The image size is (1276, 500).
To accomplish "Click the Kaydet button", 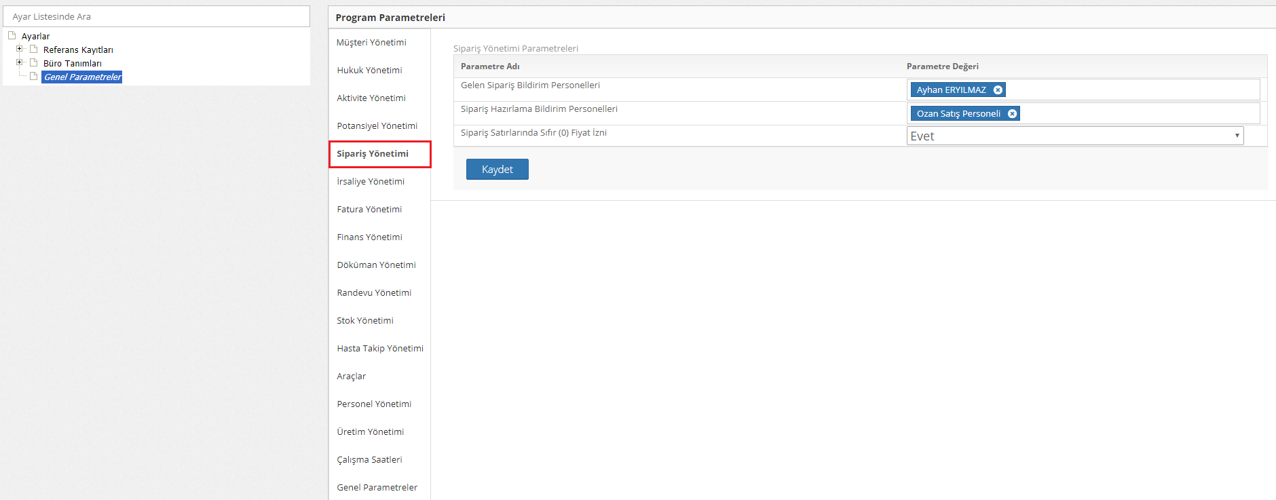I will (x=497, y=170).
